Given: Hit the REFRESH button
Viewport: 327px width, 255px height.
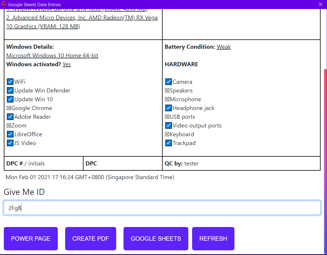Looking at the screenshot, I should [x=213, y=239].
